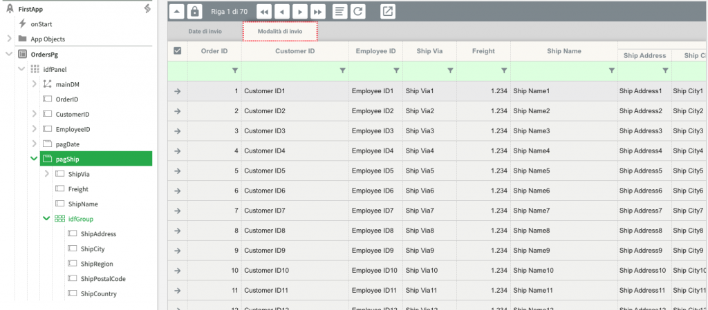
Task: Click the row arrow for Customer ID11
Action: 178,291
